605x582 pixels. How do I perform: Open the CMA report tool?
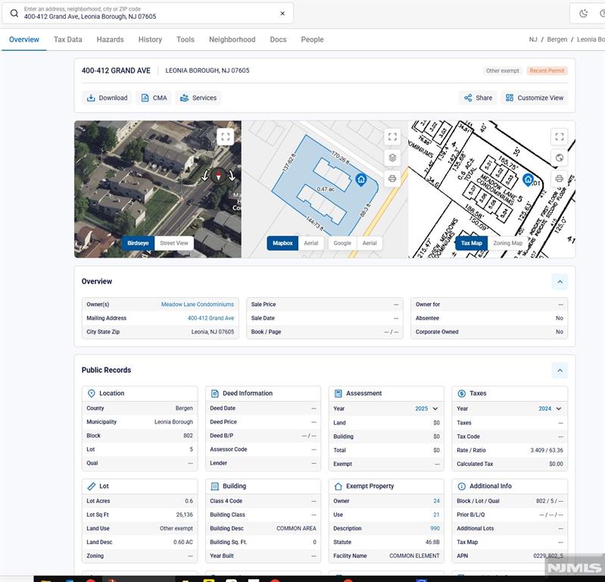click(154, 98)
